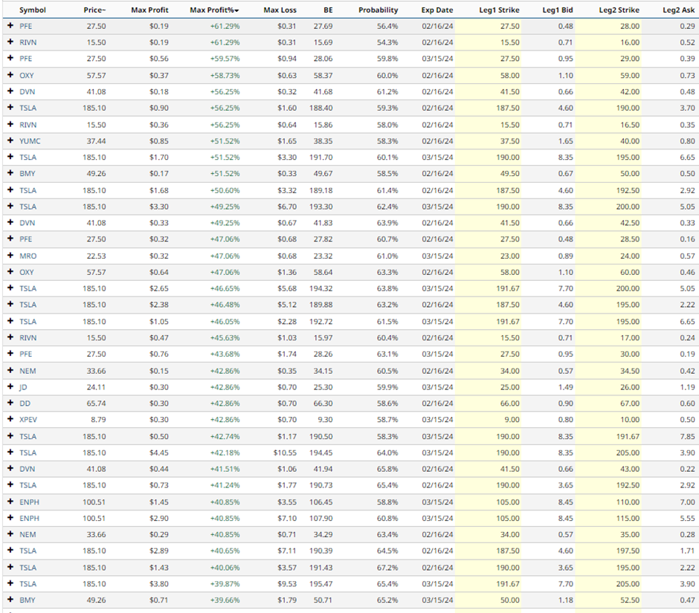The width and height of the screenshot is (699, 613).
Task: Expand the JD row
Action: pyautogui.click(x=10, y=386)
